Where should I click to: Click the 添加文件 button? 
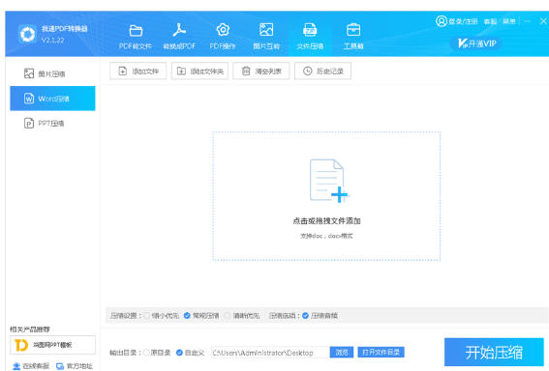tap(137, 71)
